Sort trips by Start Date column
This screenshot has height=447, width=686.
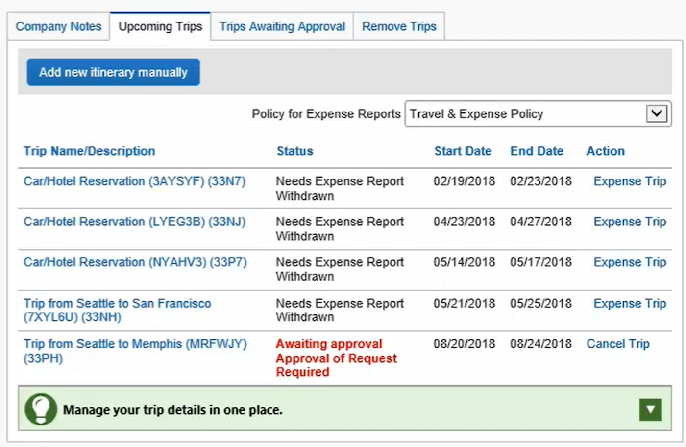coord(463,151)
